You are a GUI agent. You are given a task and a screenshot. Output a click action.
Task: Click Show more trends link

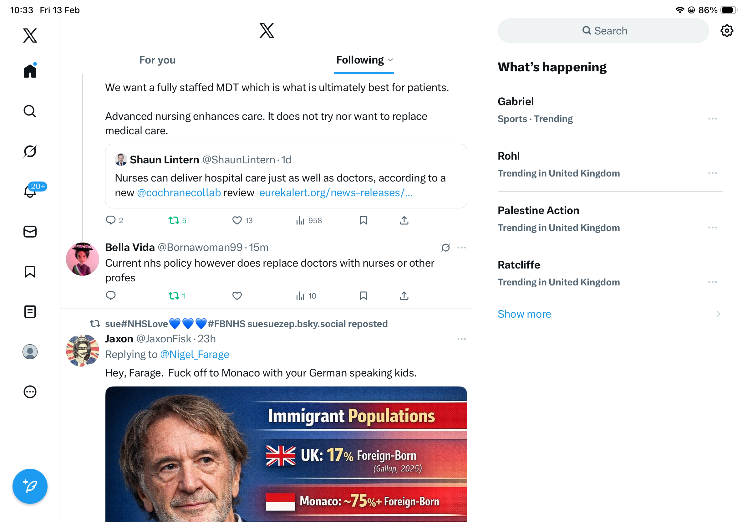click(524, 314)
